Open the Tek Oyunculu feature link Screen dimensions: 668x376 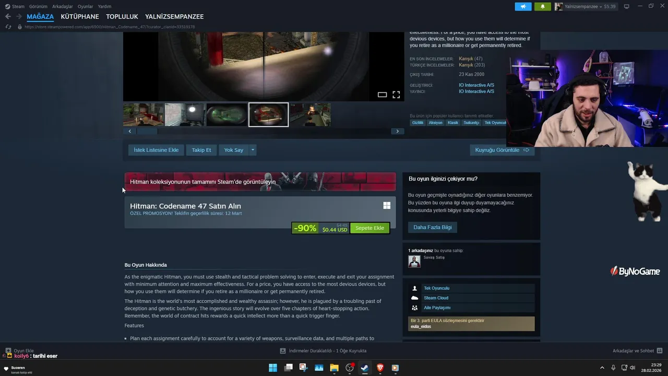[436, 288]
